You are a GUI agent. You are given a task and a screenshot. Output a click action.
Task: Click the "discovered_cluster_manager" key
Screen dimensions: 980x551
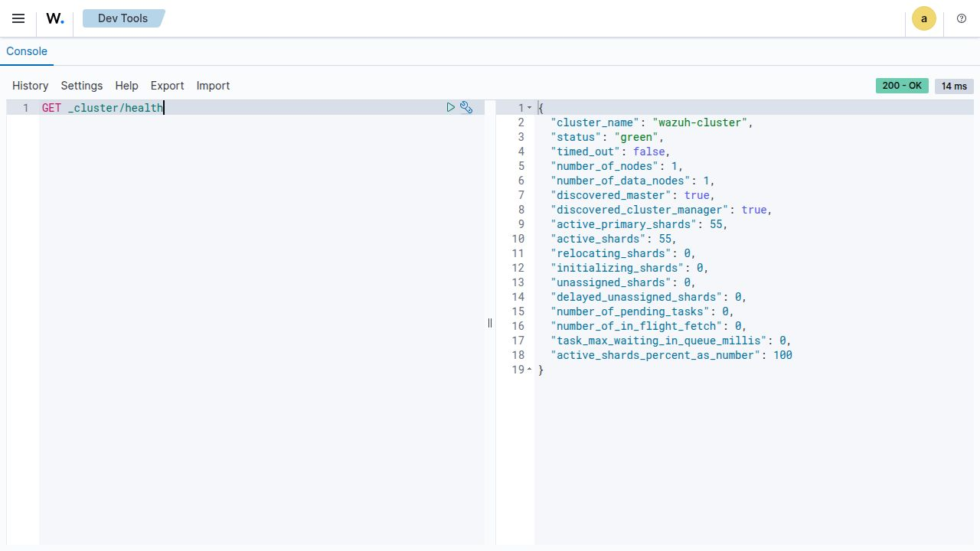click(x=640, y=210)
